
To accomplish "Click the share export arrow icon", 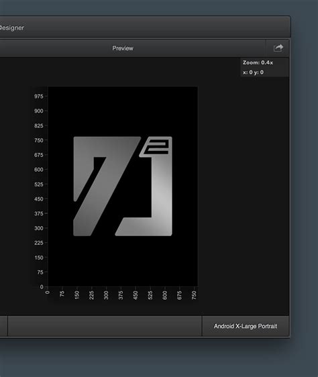I will [278, 48].
